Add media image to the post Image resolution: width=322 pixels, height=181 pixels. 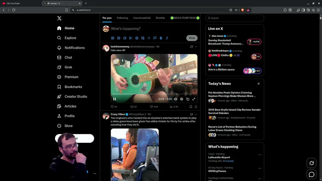coord(113,38)
